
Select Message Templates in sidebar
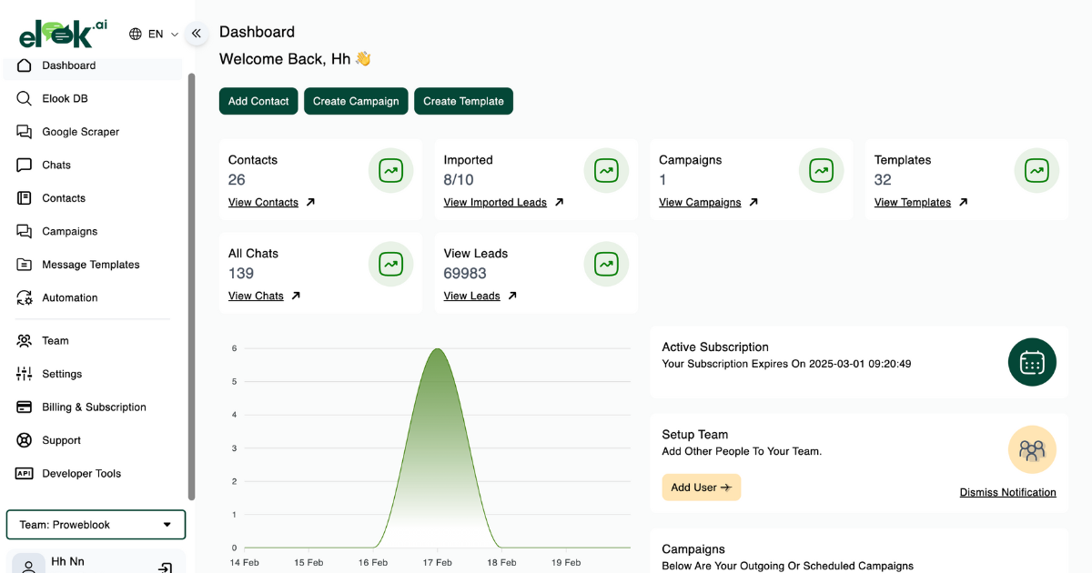(93, 265)
